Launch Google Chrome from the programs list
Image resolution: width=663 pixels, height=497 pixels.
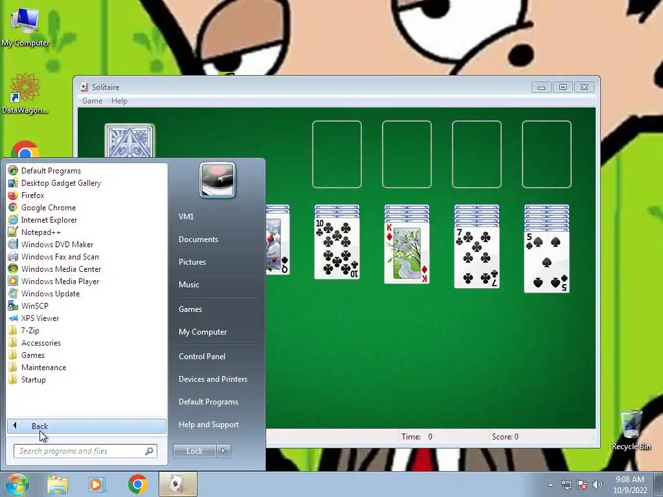pyautogui.click(x=87, y=208)
